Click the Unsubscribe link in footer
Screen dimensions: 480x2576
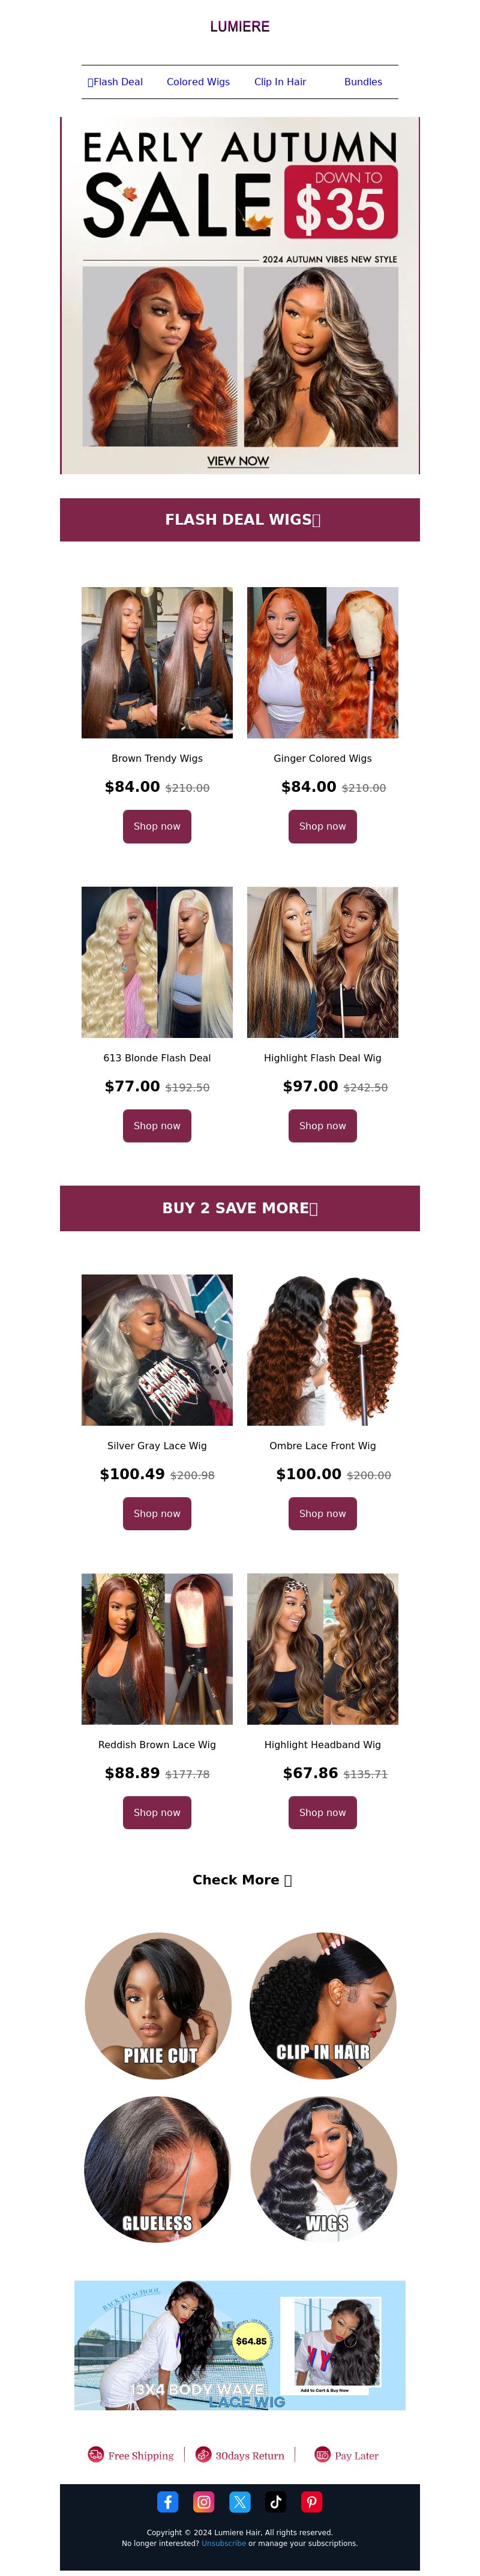[x=223, y=2543]
